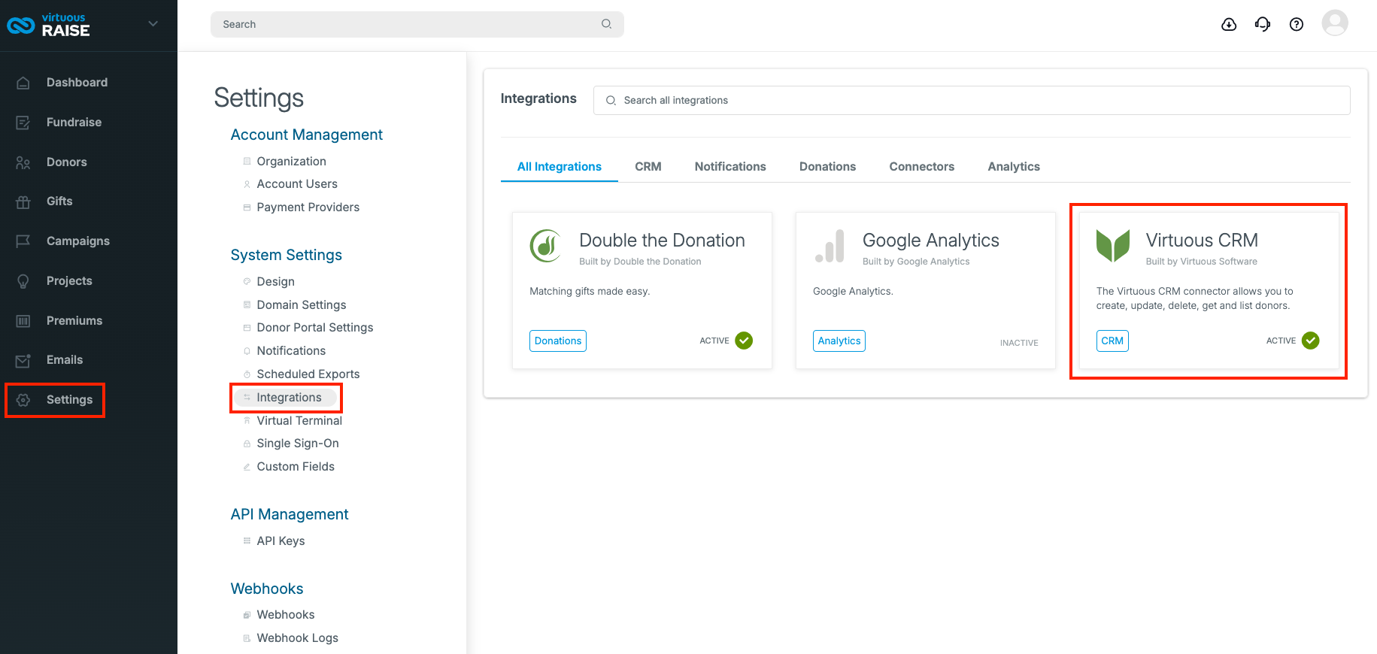Image resolution: width=1377 pixels, height=654 pixels.
Task: Open Settings in the sidebar
Action: [69, 400]
